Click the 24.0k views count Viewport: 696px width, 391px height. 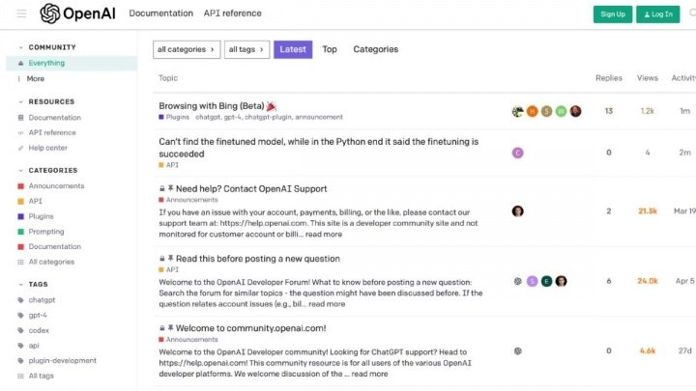(x=647, y=281)
